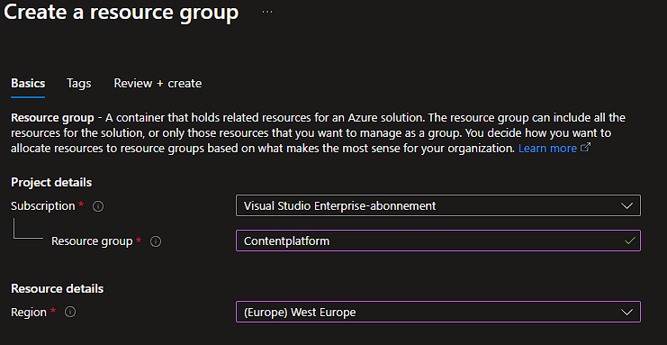Open the Region dropdown
The height and width of the screenshot is (345, 667).
pos(438,312)
